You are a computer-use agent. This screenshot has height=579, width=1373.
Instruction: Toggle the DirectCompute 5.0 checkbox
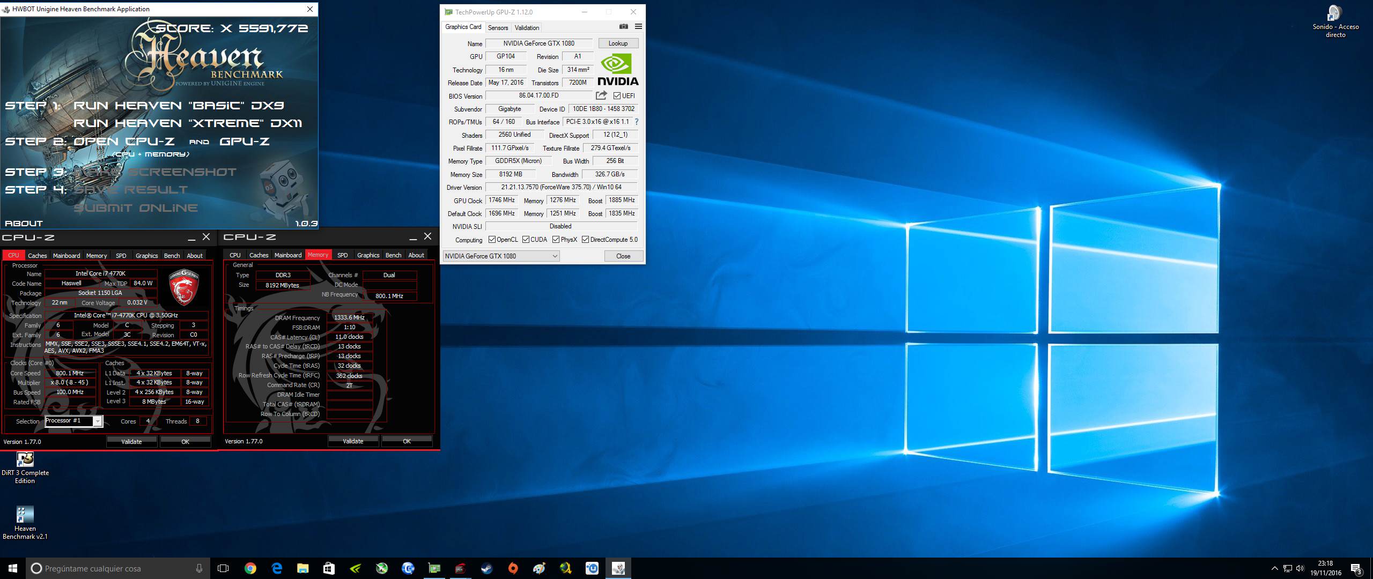click(585, 240)
